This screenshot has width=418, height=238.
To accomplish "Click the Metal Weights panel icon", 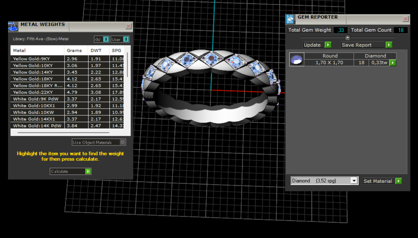I will pos(13,27).
